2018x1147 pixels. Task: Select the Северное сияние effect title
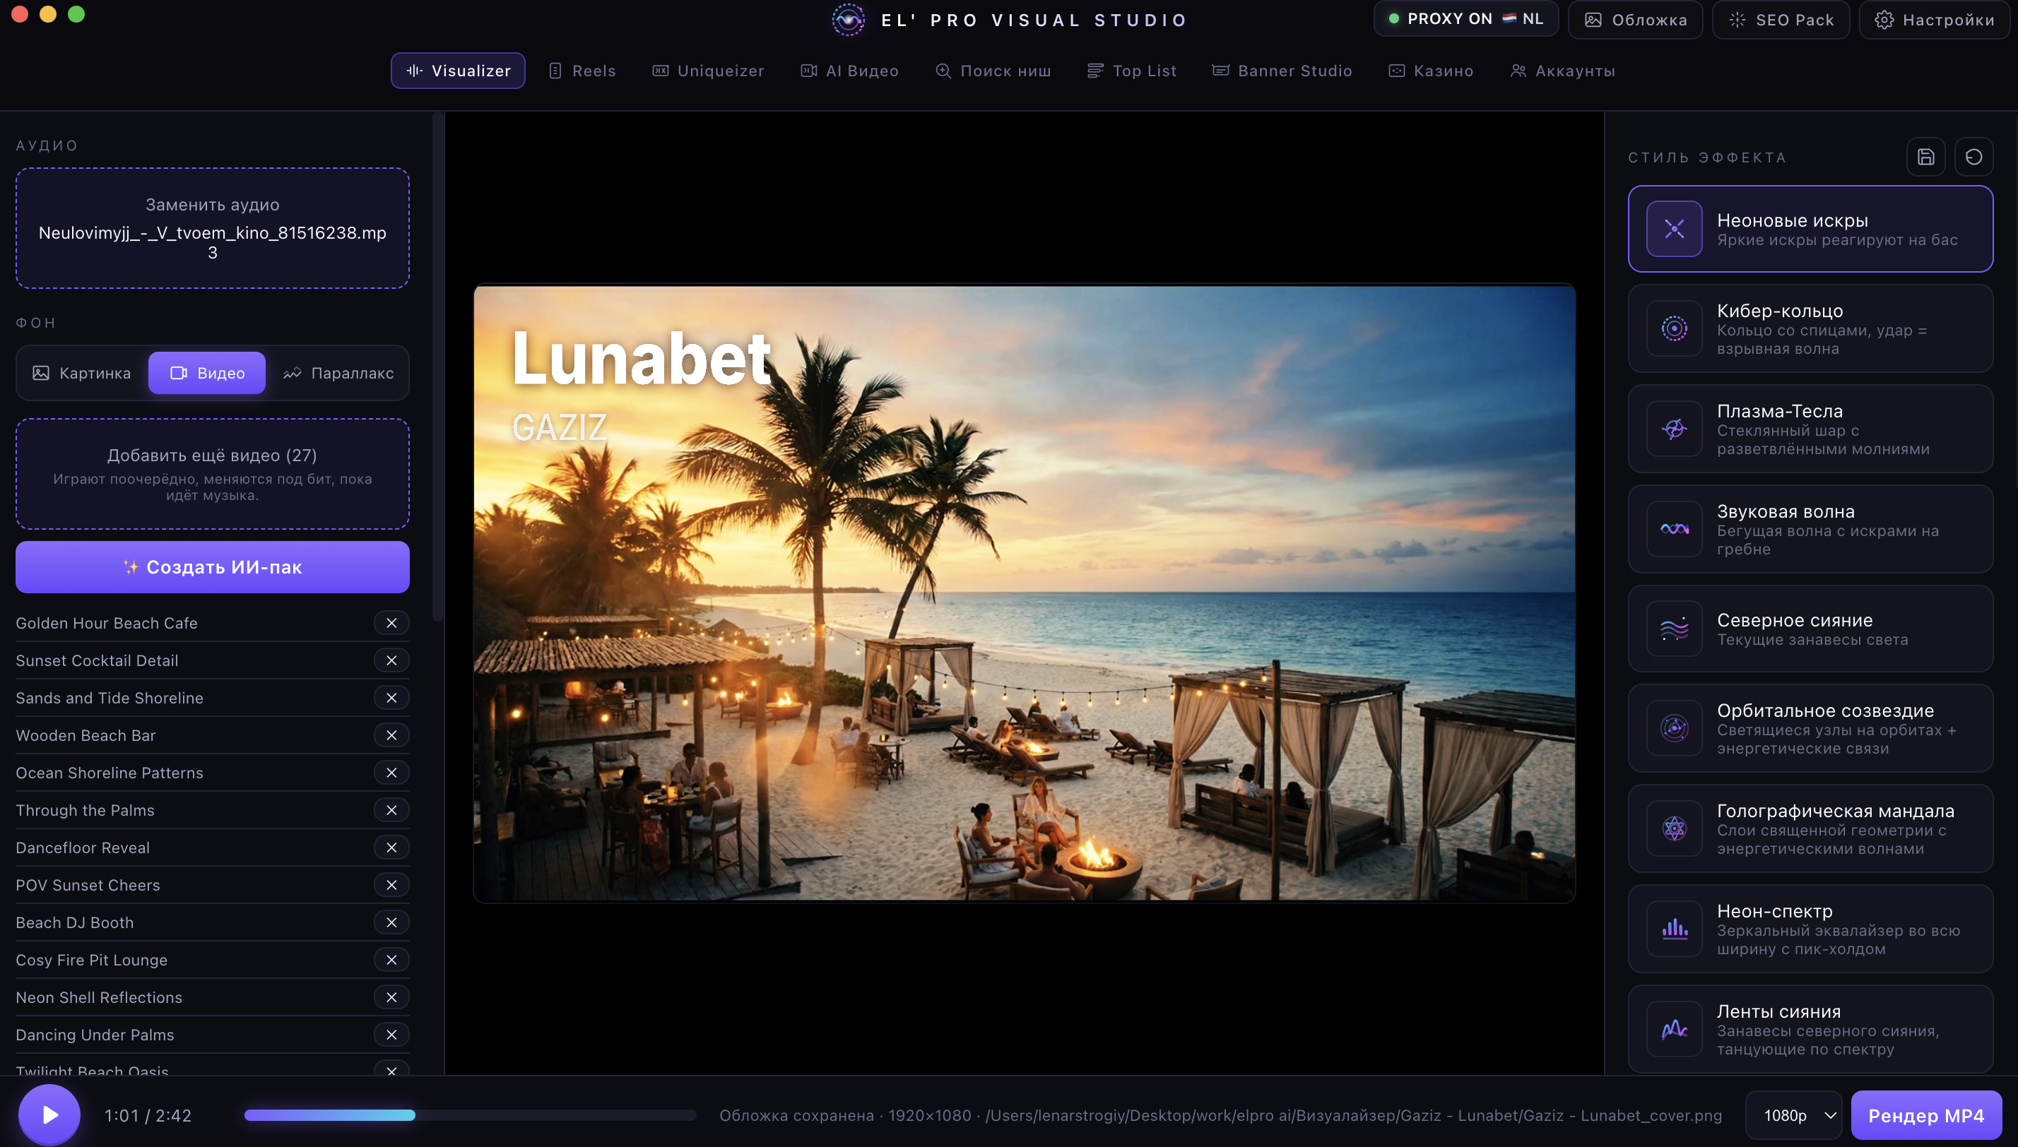coord(1794,620)
